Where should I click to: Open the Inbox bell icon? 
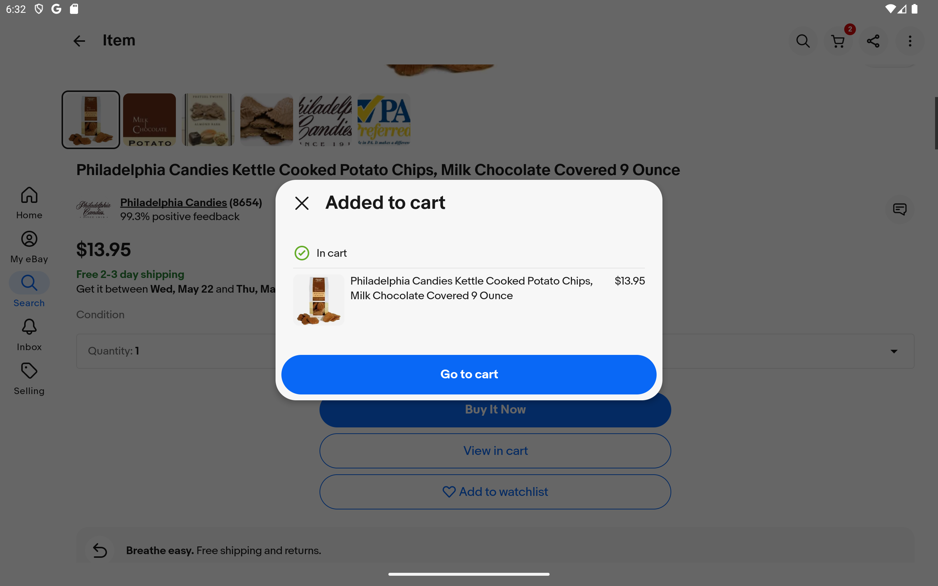click(29, 335)
